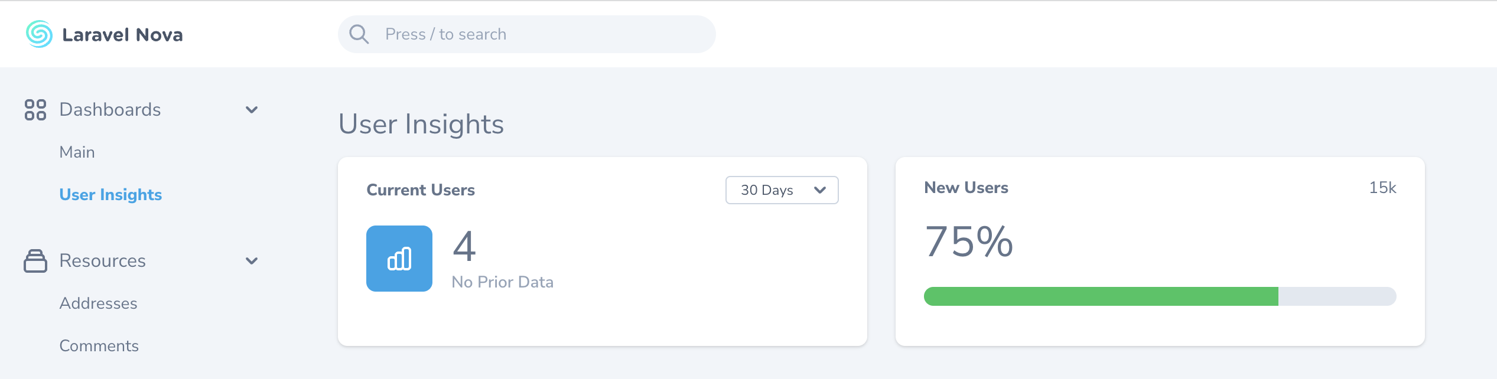Select User Insights in the sidebar
Screen dimensions: 1497x379
click(110, 195)
